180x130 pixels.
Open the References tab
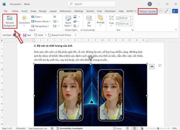pos(65,11)
